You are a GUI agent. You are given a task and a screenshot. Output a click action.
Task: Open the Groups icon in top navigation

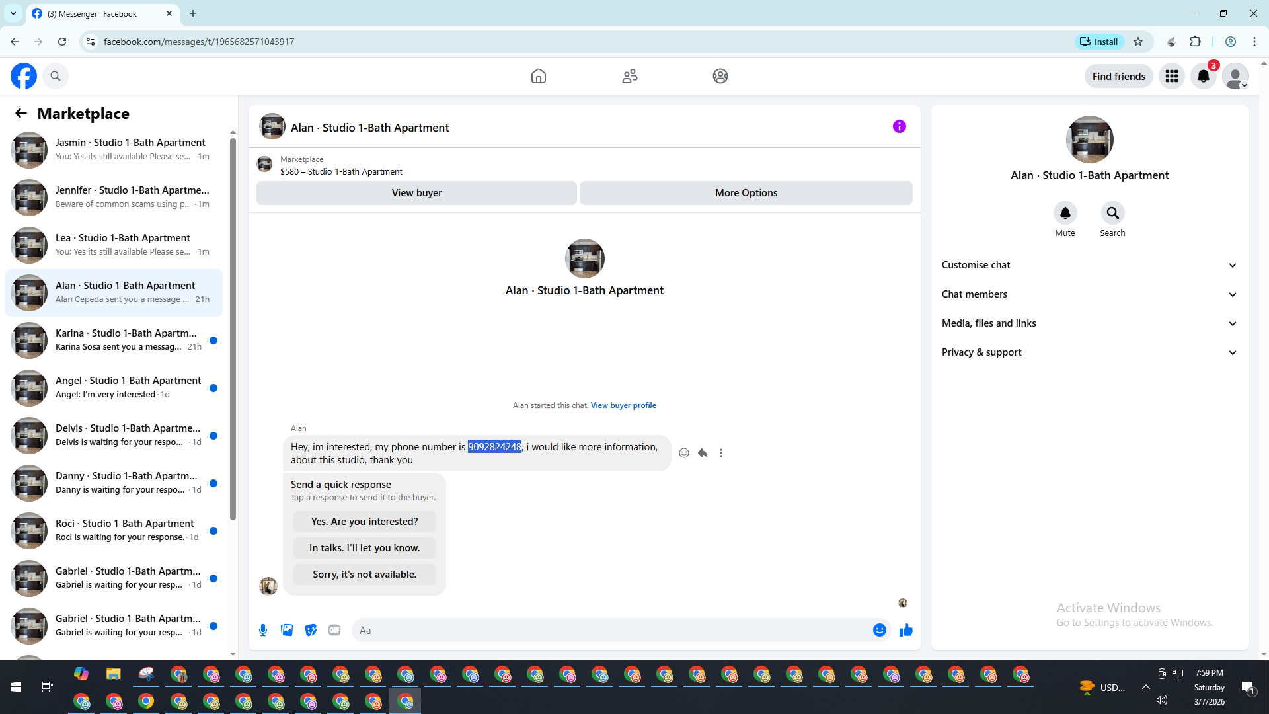point(720,76)
